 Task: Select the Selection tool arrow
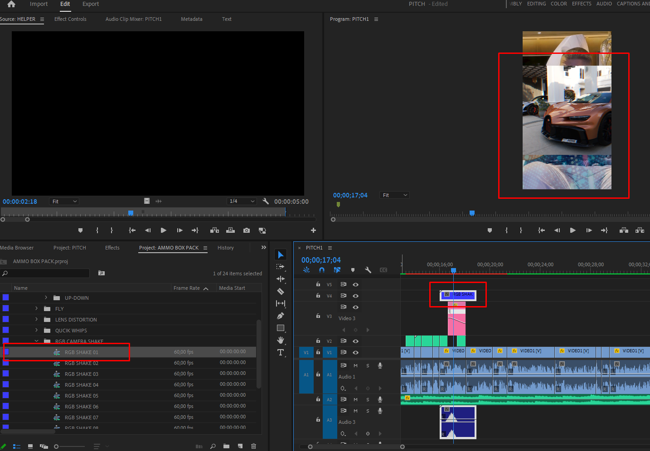[281, 255]
